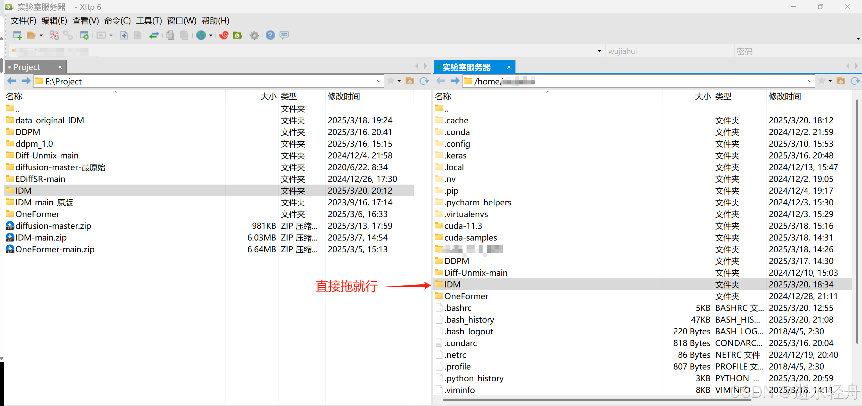Close the Project local tab
Screen dimensions: 862x406
60,67
